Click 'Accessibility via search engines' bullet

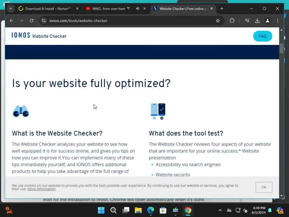(x=188, y=164)
